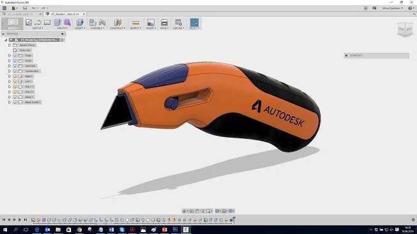Expand the Named Views folder
This screenshot has height=234, width=417.
tap(10, 45)
